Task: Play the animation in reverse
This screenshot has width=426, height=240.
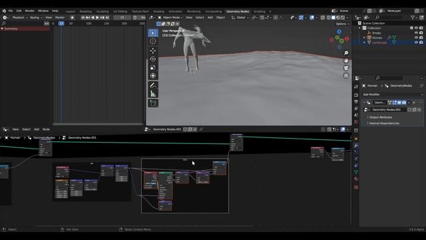Action: pos(93,17)
